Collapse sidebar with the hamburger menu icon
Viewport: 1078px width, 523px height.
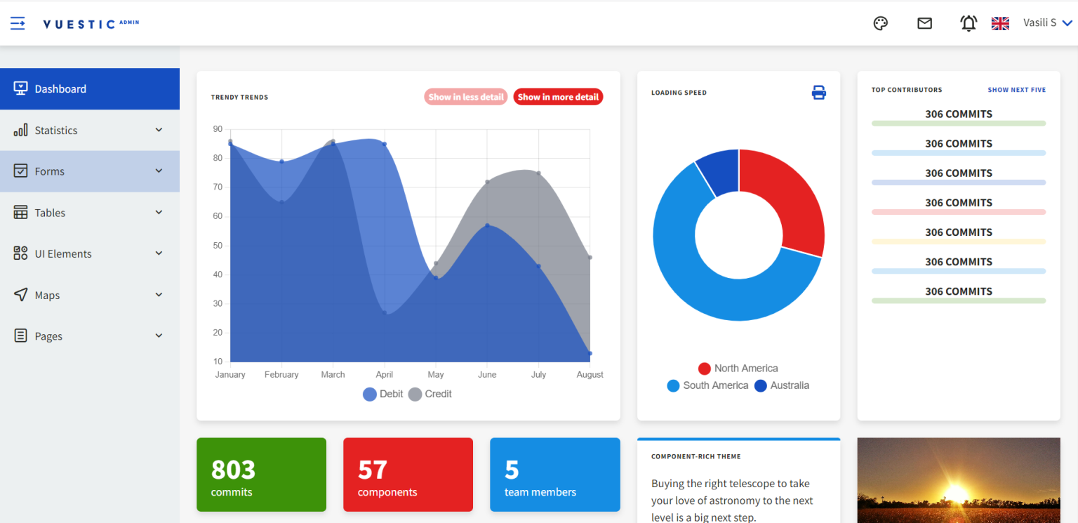click(18, 23)
